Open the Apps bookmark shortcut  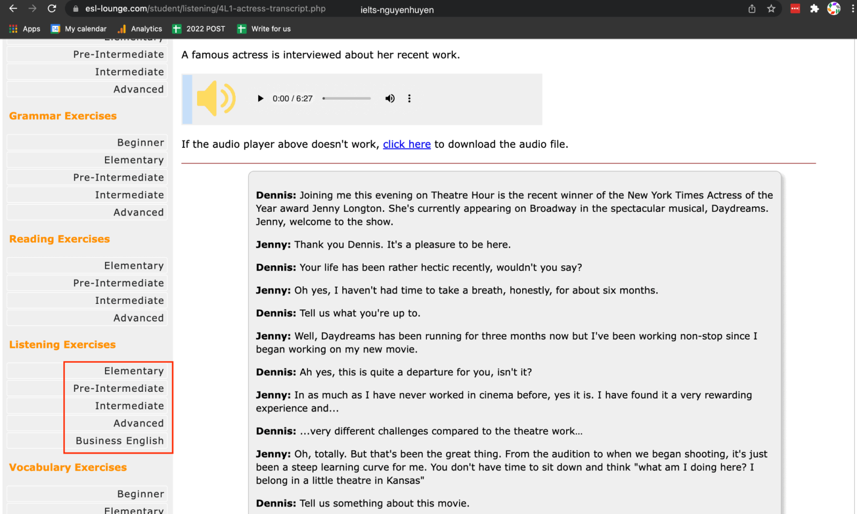click(25, 29)
